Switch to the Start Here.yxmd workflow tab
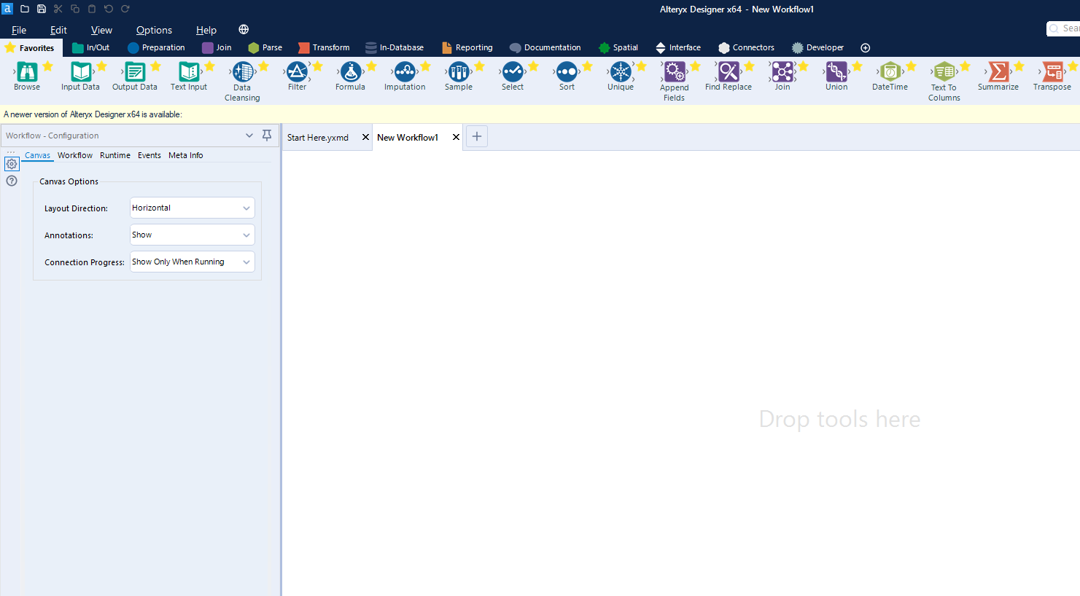Viewport: 1080px width, 596px height. [x=317, y=137]
